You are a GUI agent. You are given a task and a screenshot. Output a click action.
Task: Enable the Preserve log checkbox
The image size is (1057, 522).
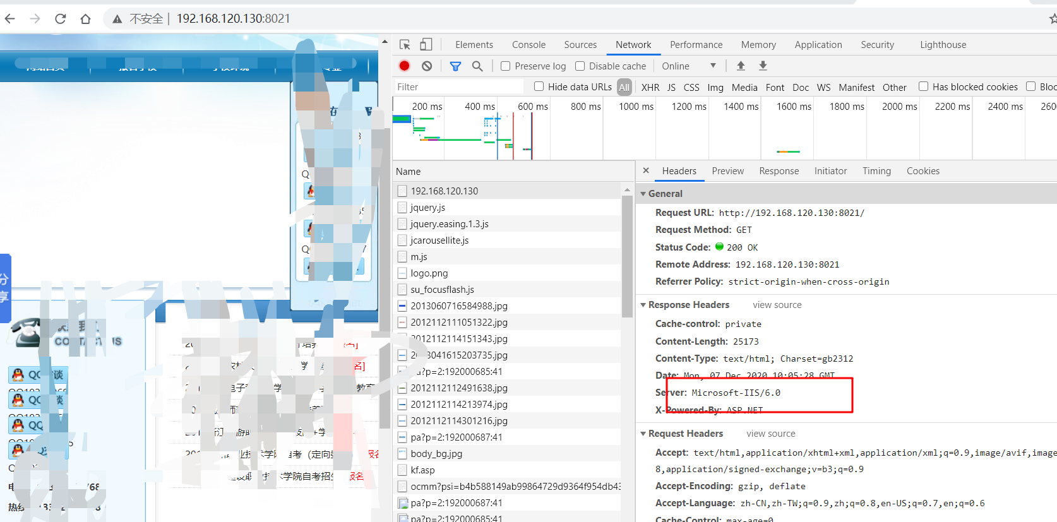[x=505, y=66]
